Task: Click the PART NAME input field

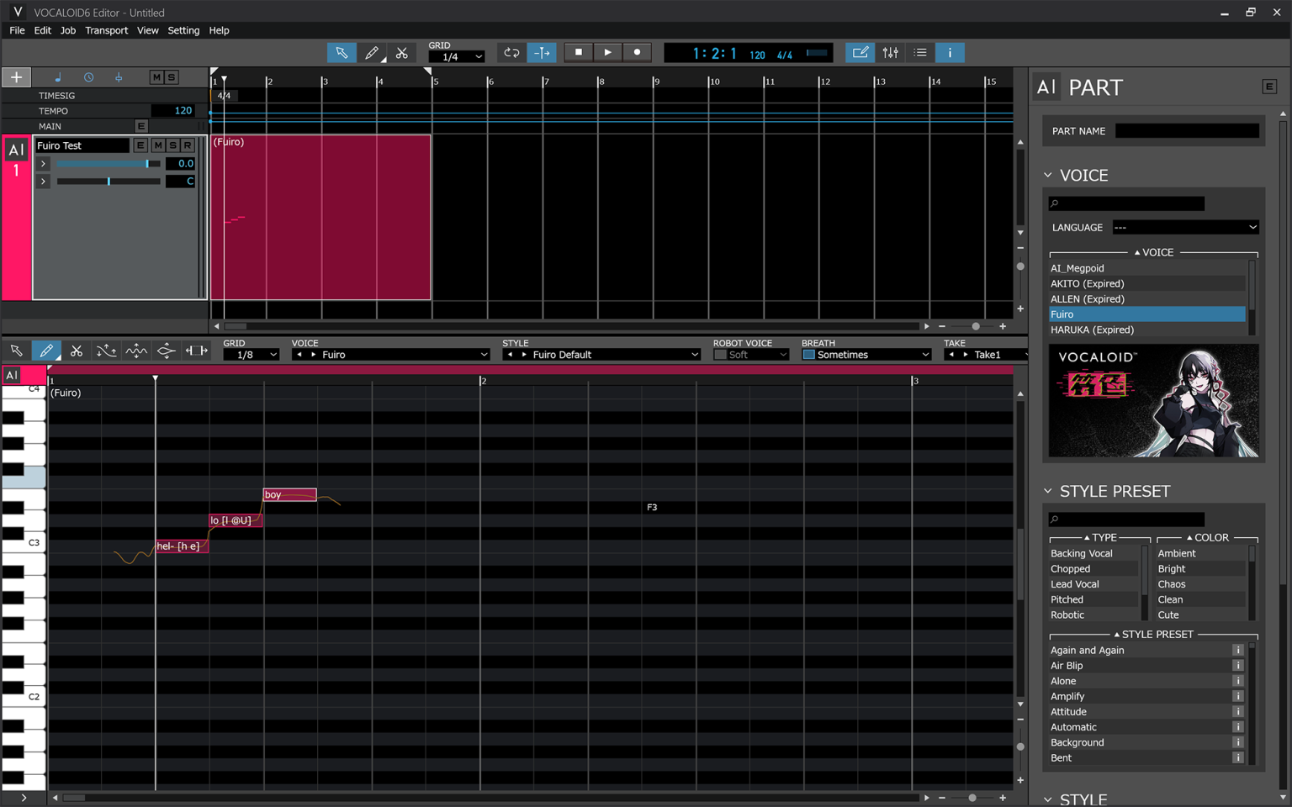Action: (1187, 130)
